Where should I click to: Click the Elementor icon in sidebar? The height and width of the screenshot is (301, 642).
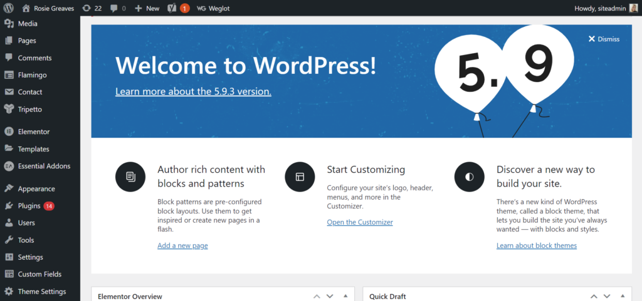coord(9,131)
